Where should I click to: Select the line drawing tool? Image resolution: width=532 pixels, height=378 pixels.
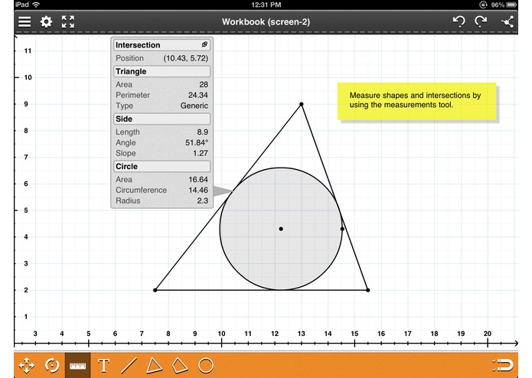pyautogui.click(x=129, y=366)
